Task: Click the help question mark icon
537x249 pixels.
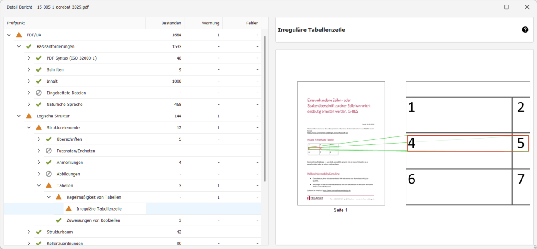Action: click(525, 30)
